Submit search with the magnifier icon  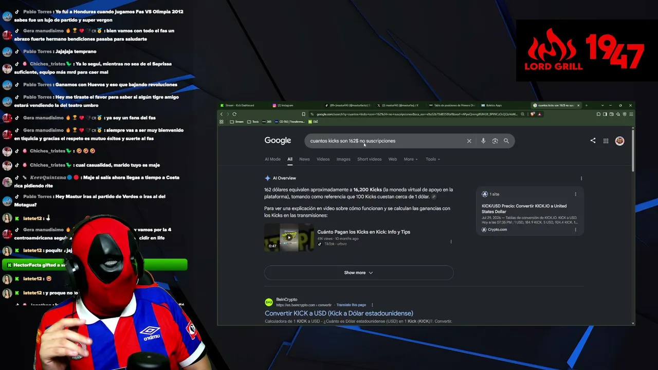[x=506, y=141]
